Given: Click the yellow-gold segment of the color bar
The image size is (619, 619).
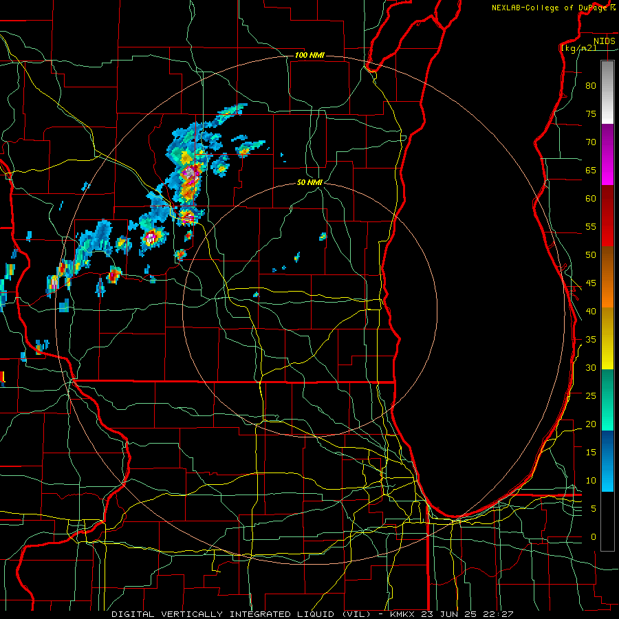Looking at the screenshot, I should point(607,338).
